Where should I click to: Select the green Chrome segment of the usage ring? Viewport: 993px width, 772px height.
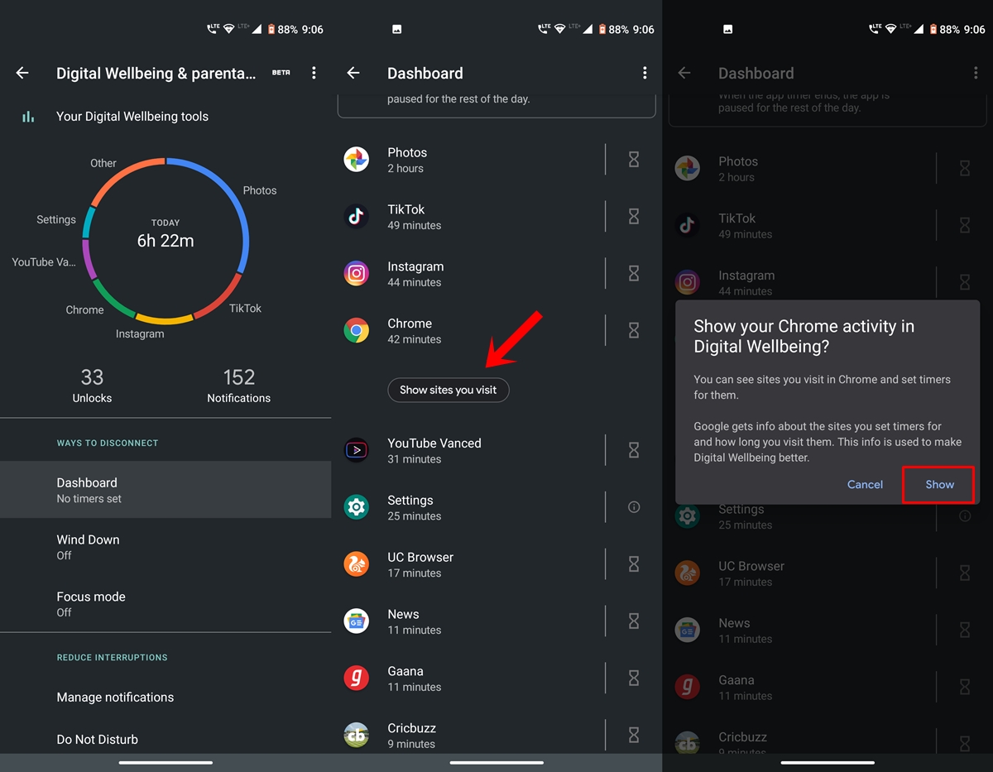[x=112, y=300]
